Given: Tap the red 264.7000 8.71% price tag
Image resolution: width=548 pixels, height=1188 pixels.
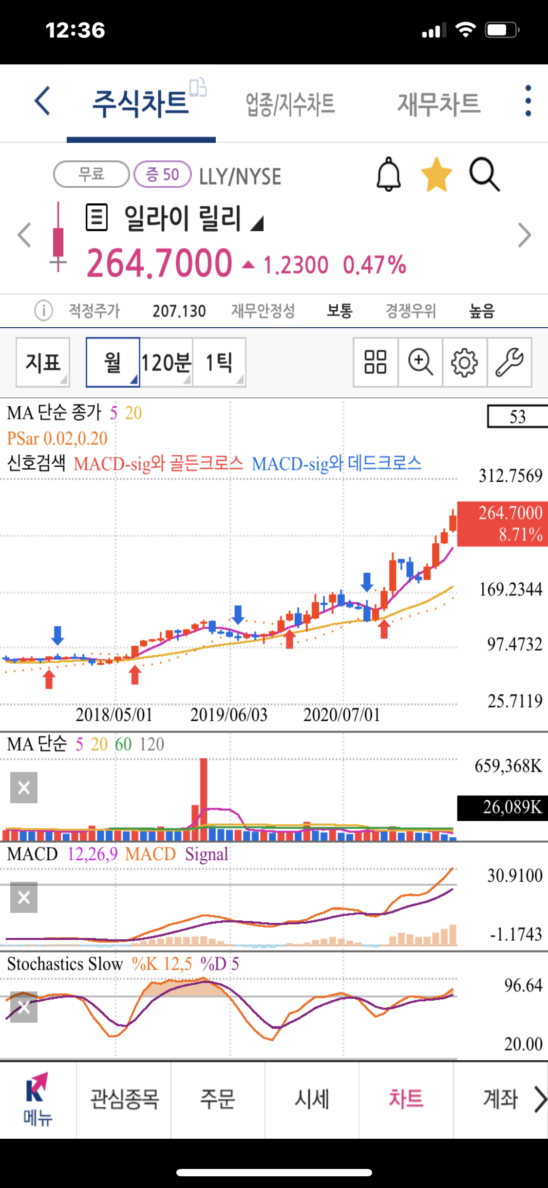Looking at the screenshot, I should [503, 524].
